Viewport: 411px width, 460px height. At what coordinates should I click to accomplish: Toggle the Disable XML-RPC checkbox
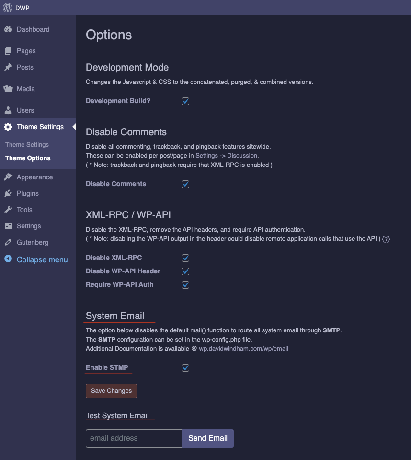point(185,258)
